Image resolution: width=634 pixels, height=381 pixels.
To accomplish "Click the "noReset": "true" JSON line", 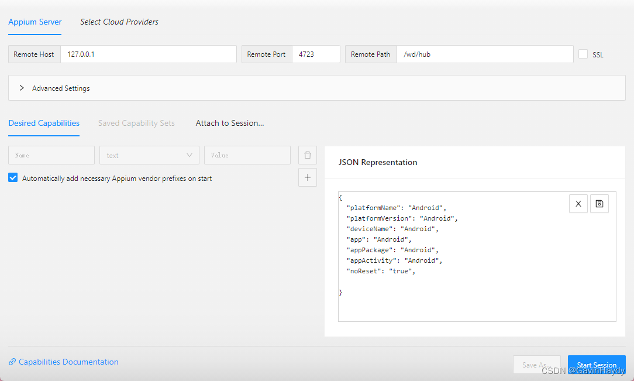I will [x=381, y=271].
